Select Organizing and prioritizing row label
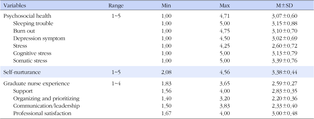314x119 pixels. 46,98
